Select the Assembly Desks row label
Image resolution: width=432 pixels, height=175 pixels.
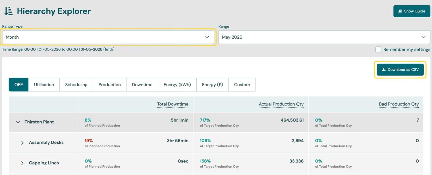click(x=46, y=142)
